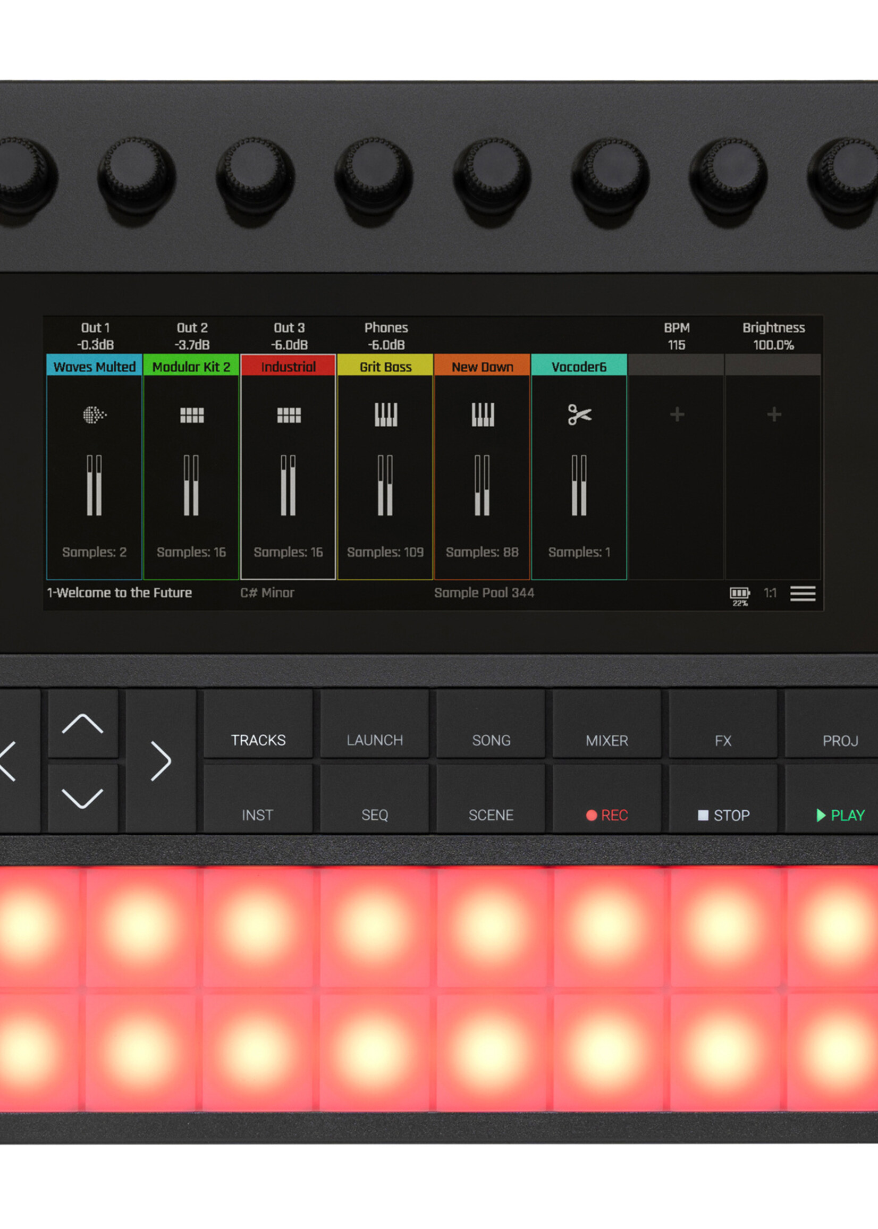Open the SONG mode button
Image resolution: width=878 pixels, height=1229 pixels.
491,724
